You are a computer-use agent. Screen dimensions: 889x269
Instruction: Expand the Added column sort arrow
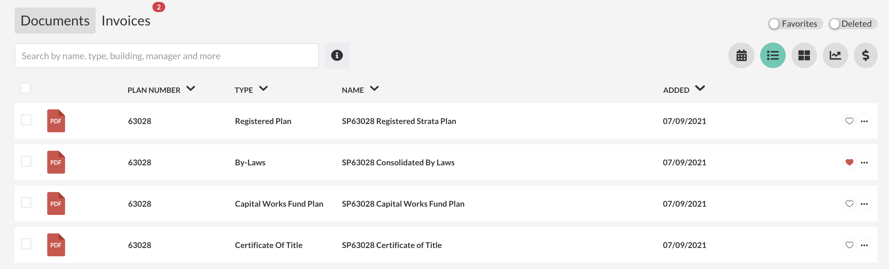[x=700, y=88]
